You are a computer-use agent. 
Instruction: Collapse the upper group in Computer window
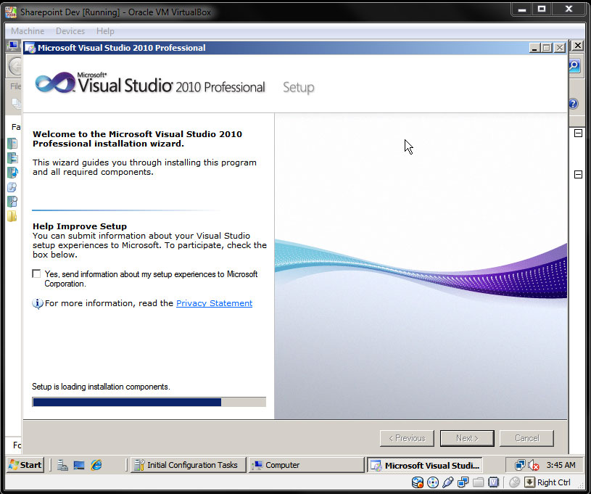click(578, 133)
